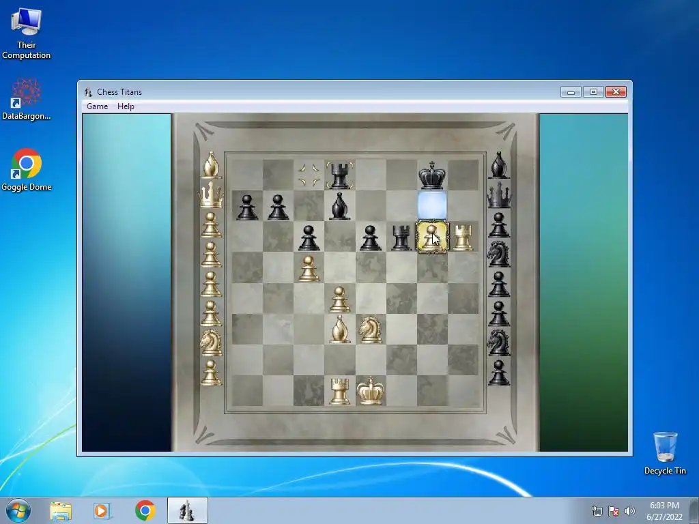Launch the media player from taskbar

coord(102,511)
